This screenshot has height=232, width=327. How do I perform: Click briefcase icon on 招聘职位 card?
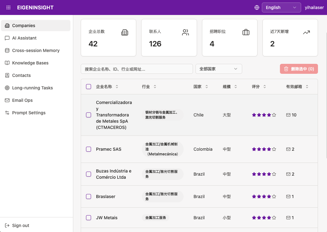tap(246, 32)
